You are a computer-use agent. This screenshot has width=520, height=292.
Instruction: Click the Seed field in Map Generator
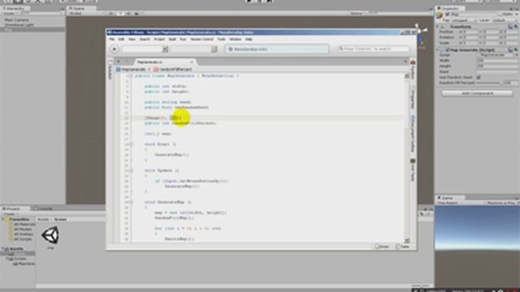click(496, 71)
